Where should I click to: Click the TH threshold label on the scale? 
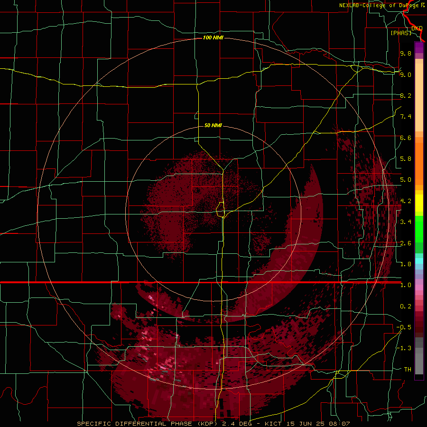point(408,370)
